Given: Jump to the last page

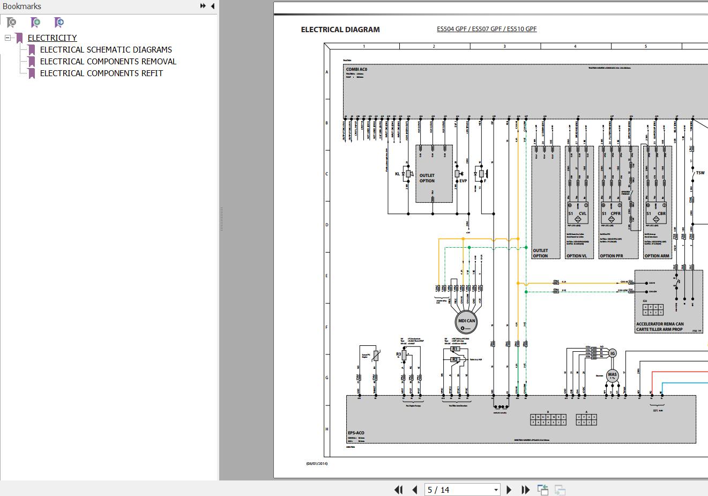Looking at the screenshot, I should tap(525, 490).
